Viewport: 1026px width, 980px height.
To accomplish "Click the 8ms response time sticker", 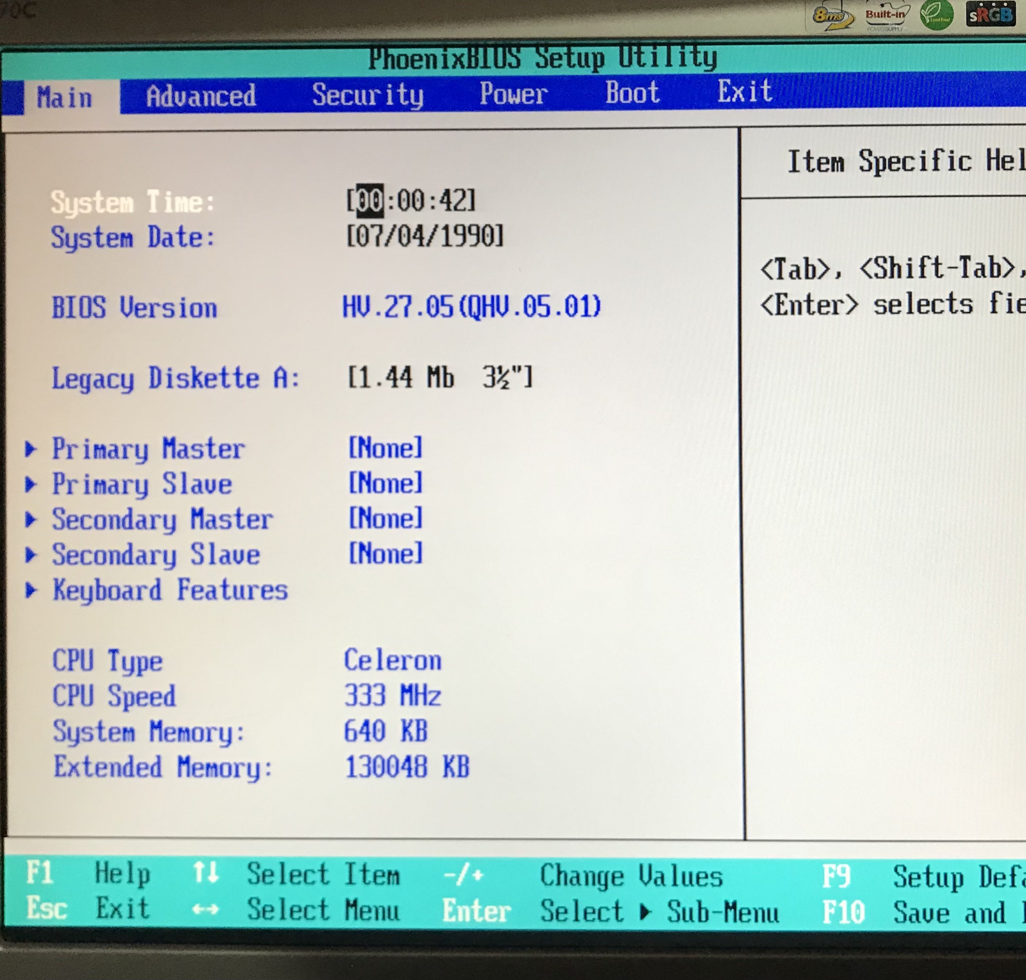I will tap(831, 16).
